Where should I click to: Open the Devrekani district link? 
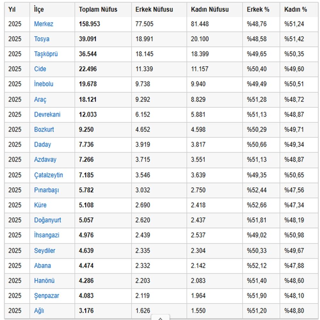47,115
